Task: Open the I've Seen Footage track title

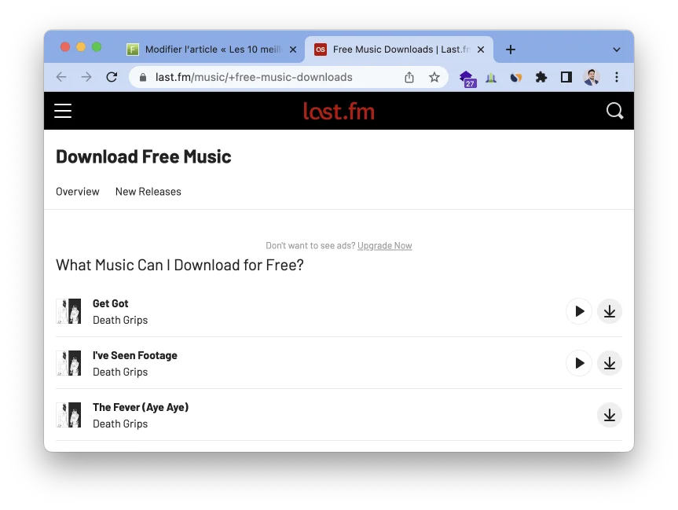Action: [x=135, y=355]
